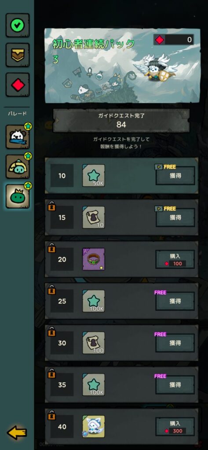Open the red gem shop sidebar tab
The width and height of the screenshot is (208, 450).
coord(18,85)
